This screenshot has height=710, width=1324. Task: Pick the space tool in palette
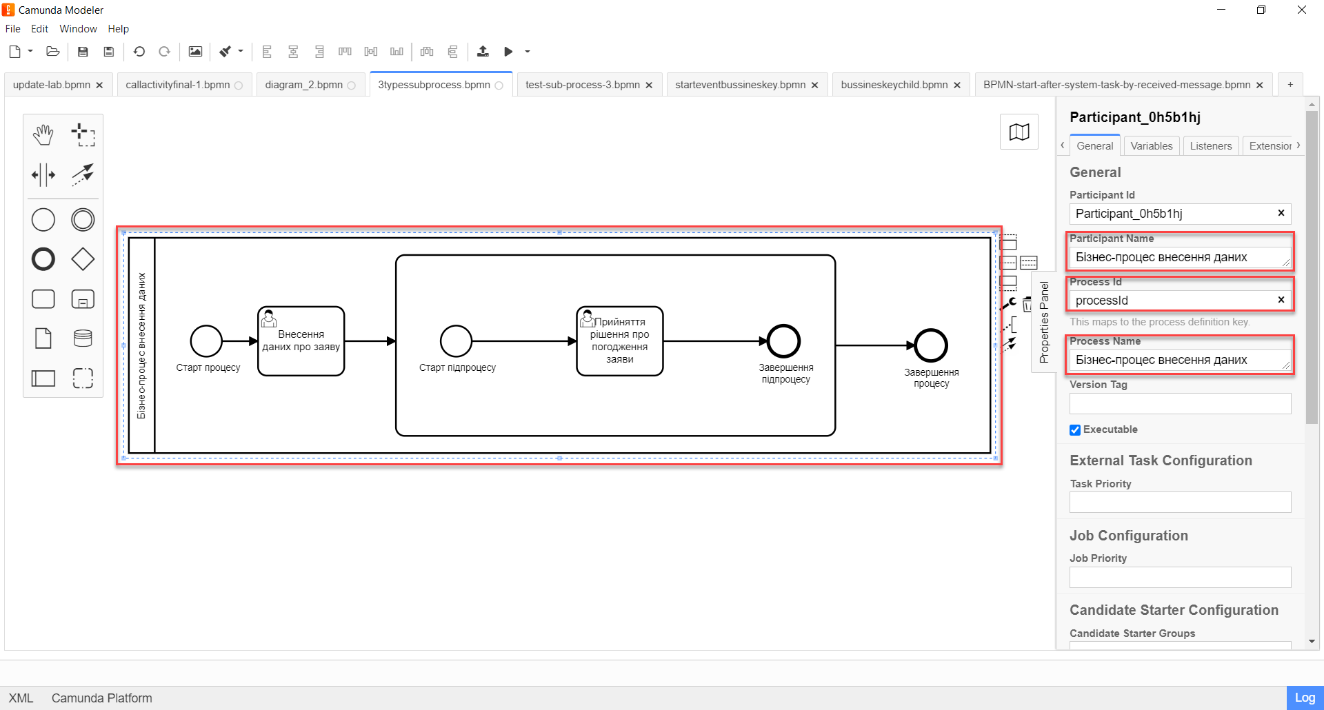tap(43, 175)
